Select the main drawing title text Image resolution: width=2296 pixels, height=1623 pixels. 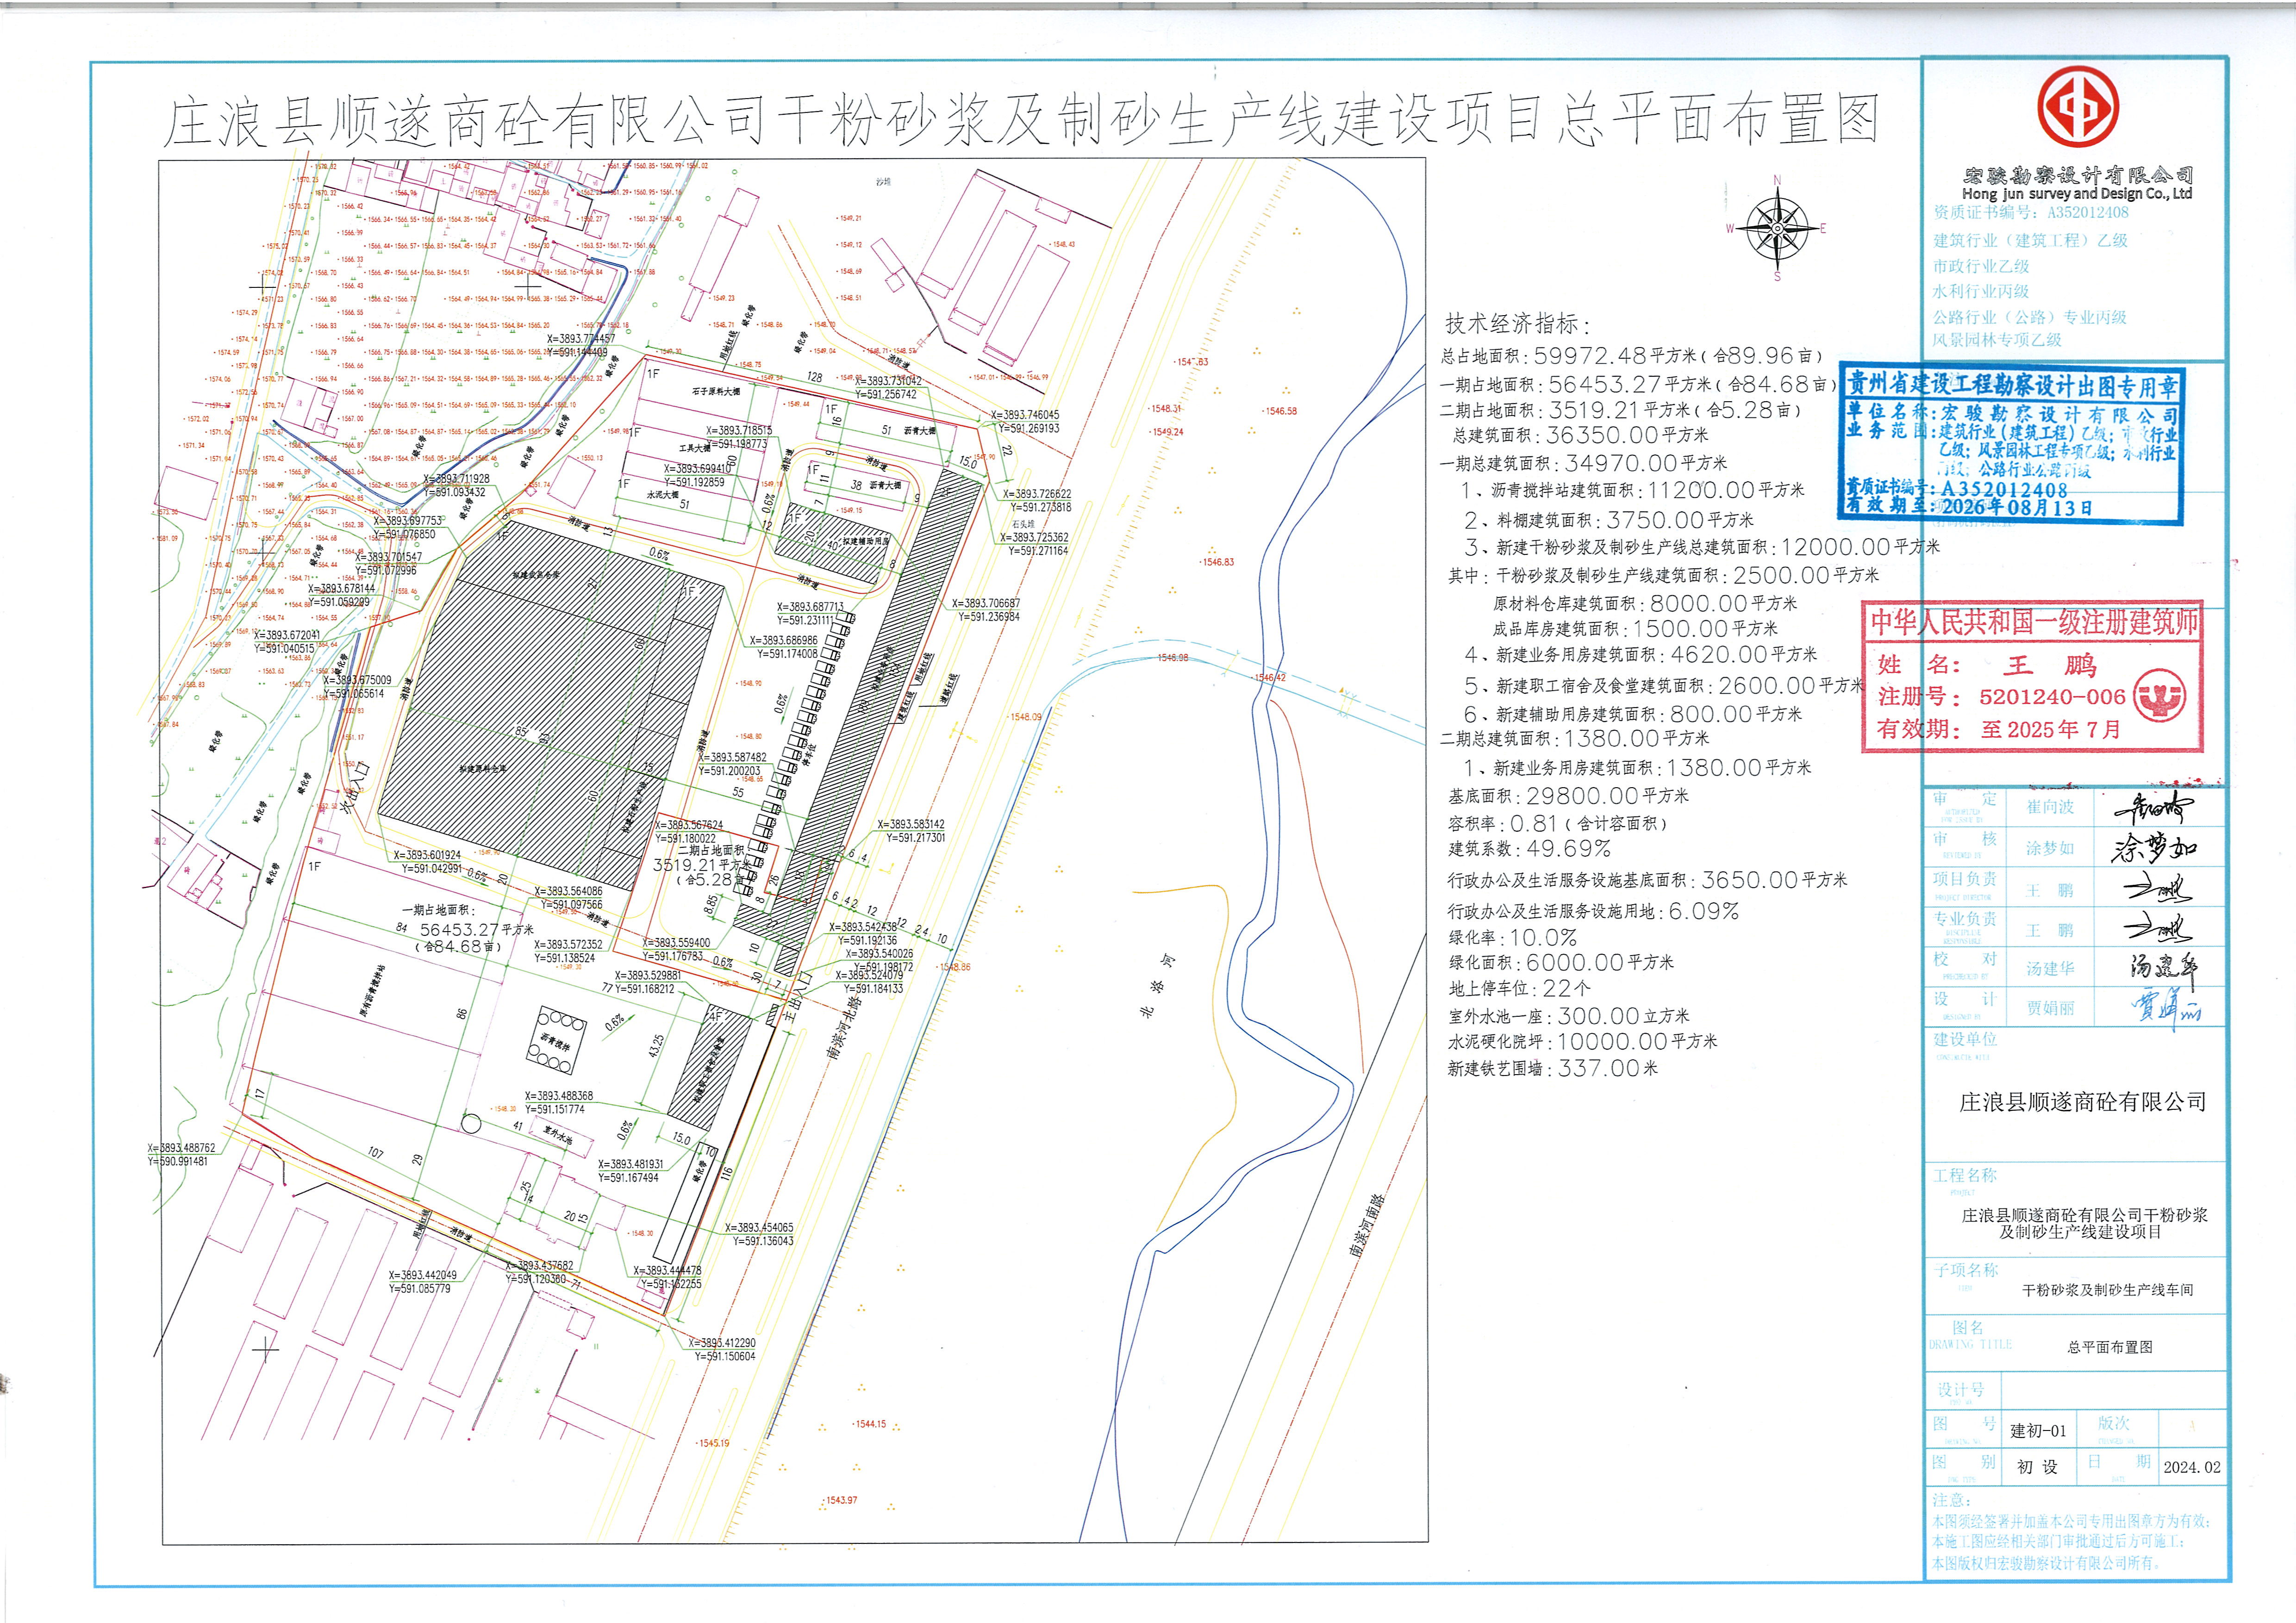coord(1021,120)
